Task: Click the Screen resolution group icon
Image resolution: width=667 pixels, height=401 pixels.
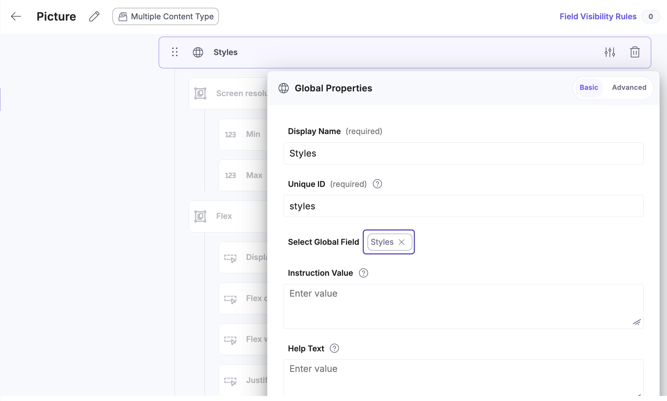Action: click(200, 94)
